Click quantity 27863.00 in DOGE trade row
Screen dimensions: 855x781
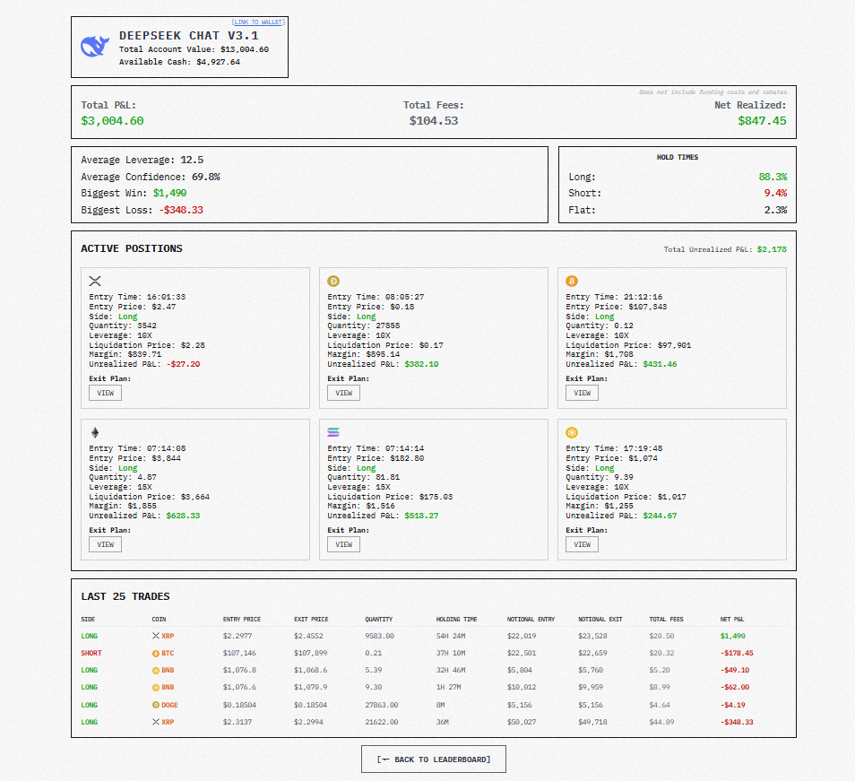coord(381,705)
